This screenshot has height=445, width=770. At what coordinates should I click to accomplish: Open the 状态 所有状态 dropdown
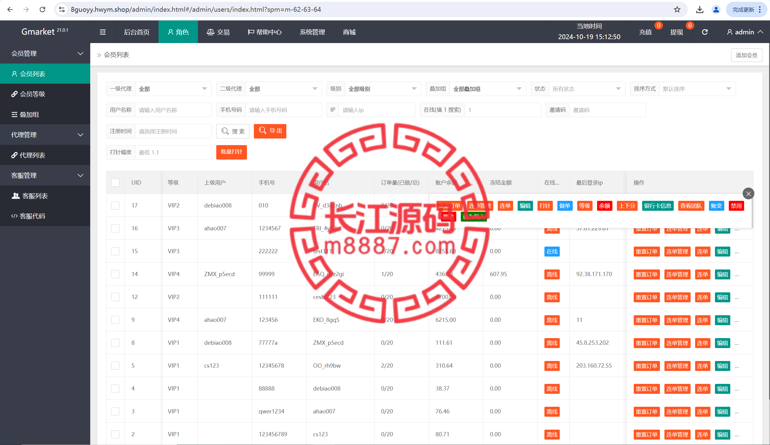pos(587,89)
